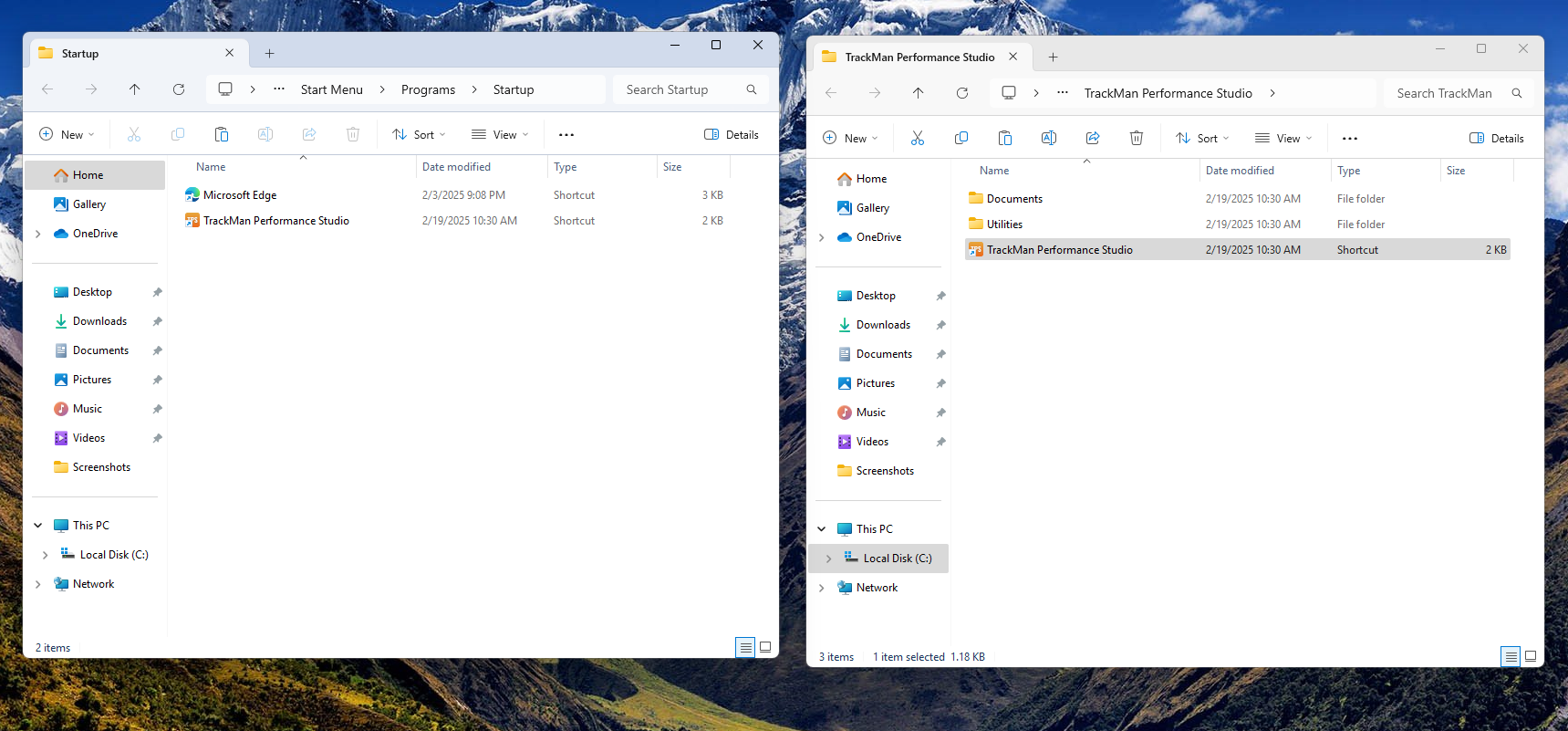Click Copy icon in TrackMan window toolbar
The width and height of the screenshot is (1568, 731).
(961, 138)
